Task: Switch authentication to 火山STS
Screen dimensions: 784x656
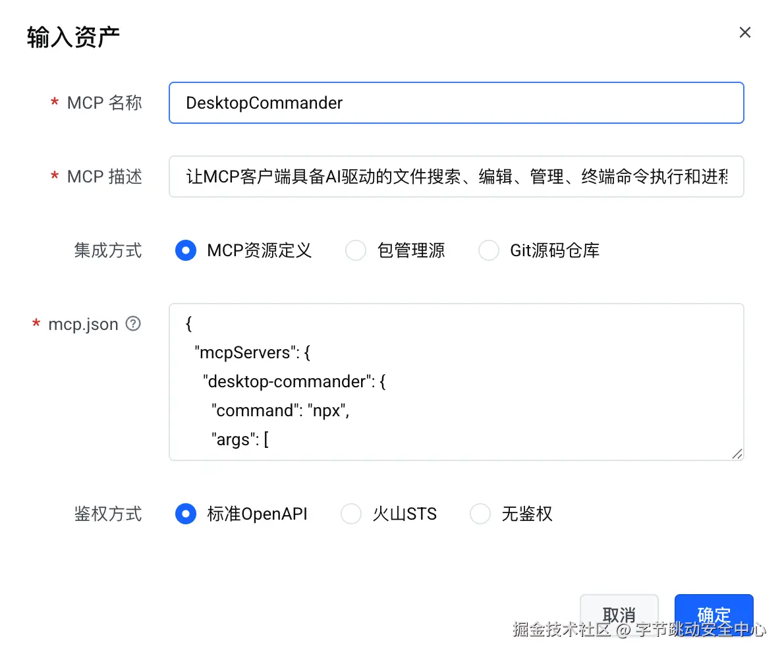Action: pos(351,514)
